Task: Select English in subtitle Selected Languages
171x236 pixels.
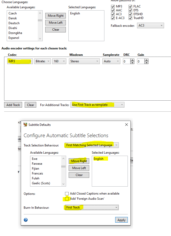Action: (x=98, y=159)
